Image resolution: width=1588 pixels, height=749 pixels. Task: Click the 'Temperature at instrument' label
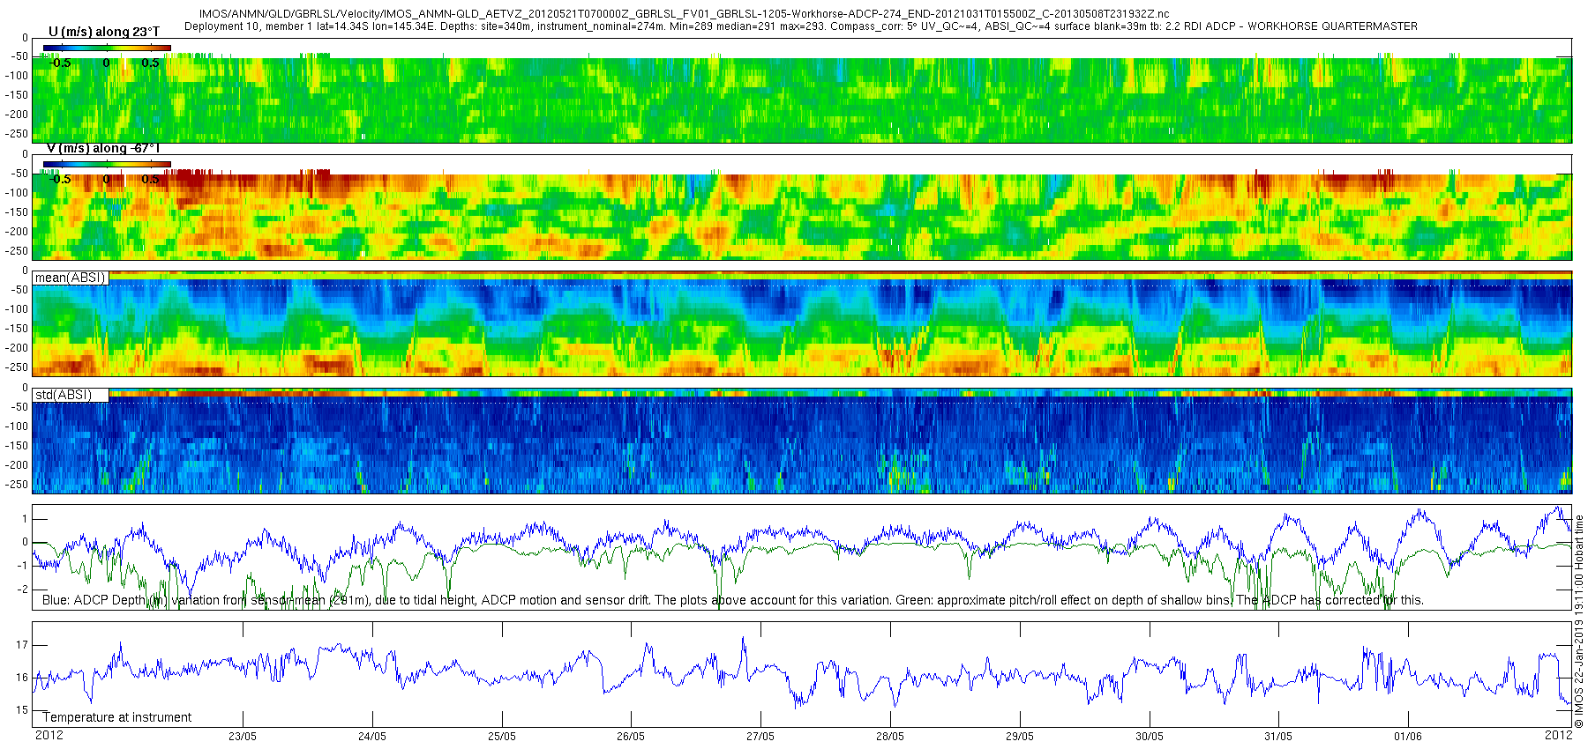coord(117,717)
